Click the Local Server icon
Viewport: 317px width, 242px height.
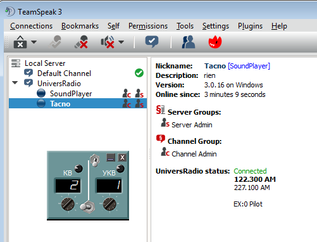coord(16,63)
